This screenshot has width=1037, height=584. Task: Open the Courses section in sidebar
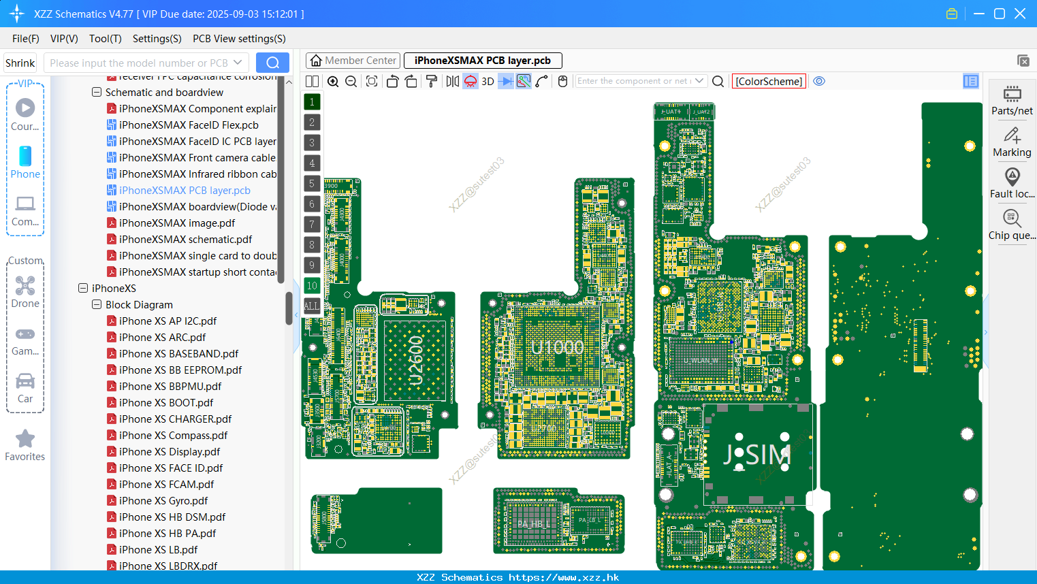click(25, 115)
